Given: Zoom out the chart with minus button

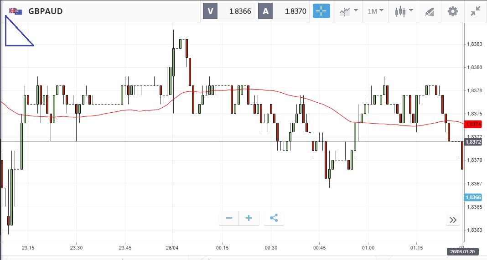Looking at the screenshot, I should (x=229, y=218).
